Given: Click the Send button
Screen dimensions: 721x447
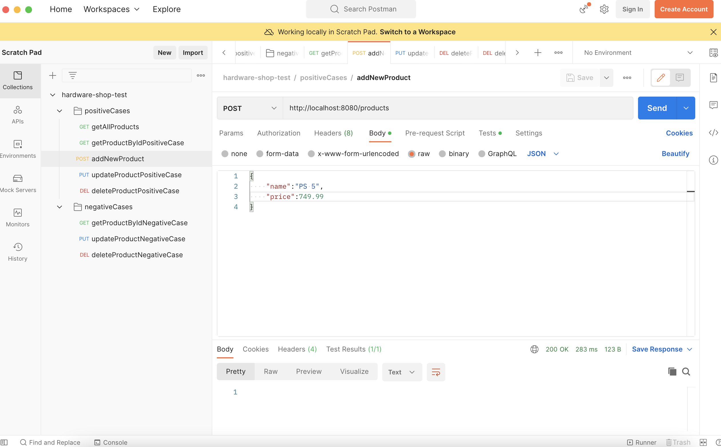Looking at the screenshot, I should click(x=657, y=108).
